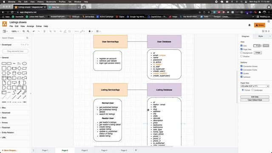Switch to Page-1 tab
Viewport: 272px width, 153px height.
pyautogui.click(x=45, y=150)
